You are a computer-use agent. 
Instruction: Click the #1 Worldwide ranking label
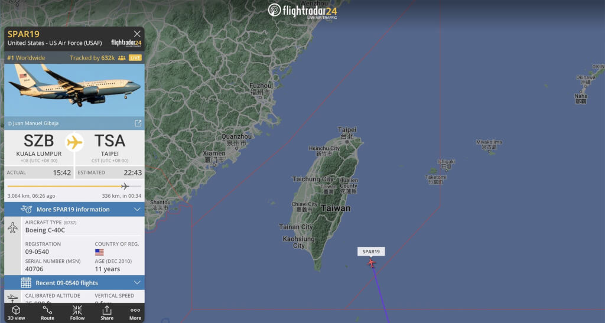point(26,58)
